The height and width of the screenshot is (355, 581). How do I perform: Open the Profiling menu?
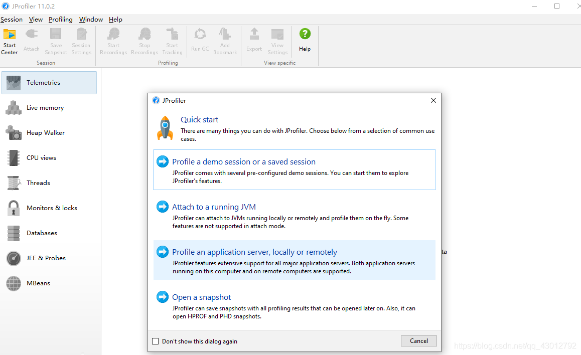point(60,20)
